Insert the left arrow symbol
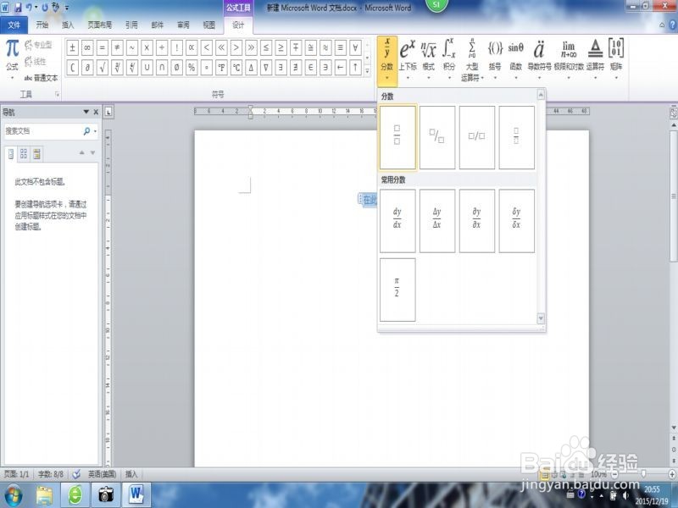Image resolution: width=678 pixels, height=508 pixels. click(x=341, y=68)
